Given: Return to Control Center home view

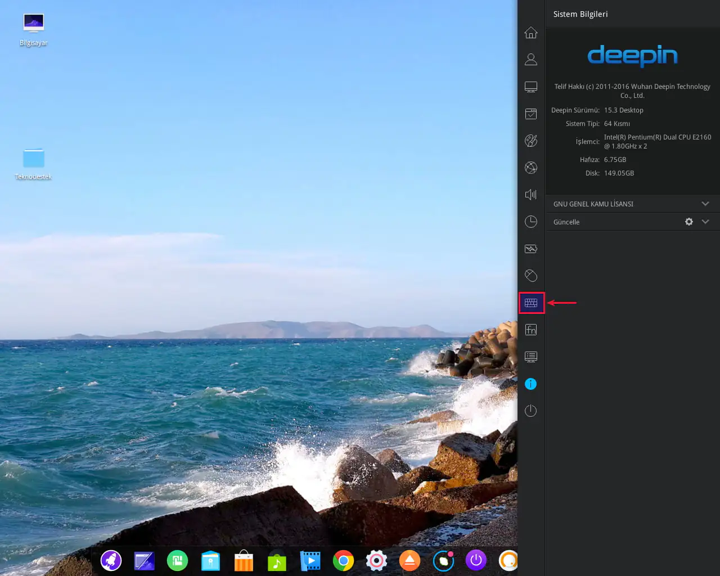Looking at the screenshot, I should pyautogui.click(x=530, y=32).
